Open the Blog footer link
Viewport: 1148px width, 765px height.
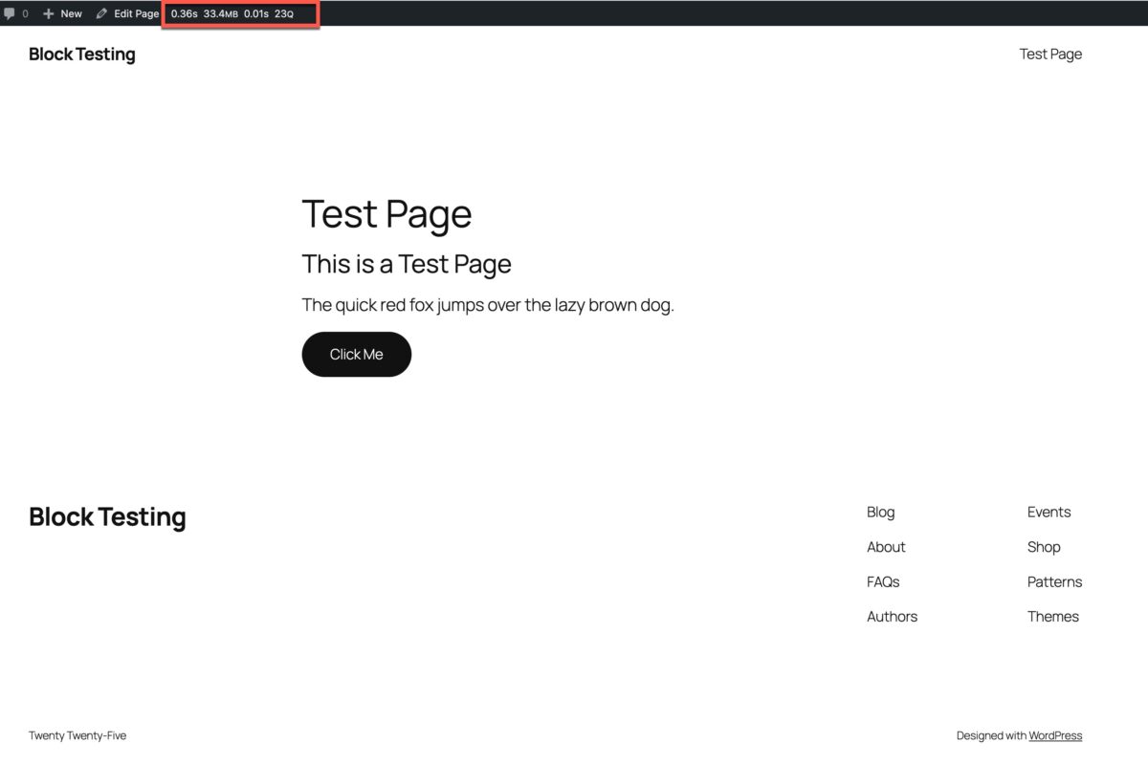[x=880, y=512]
